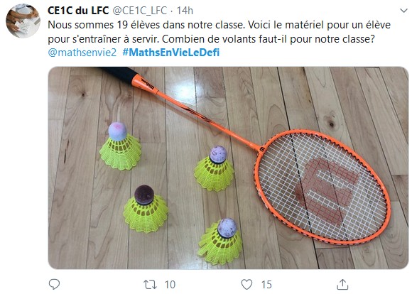Click the dark-tipped shuttlecock in photo
The width and height of the screenshot is (412, 294).
tap(146, 209)
